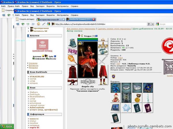Open link Все снимки этого персонажа
The width and height of the screenshot is (173, 129).
point(81,29)
